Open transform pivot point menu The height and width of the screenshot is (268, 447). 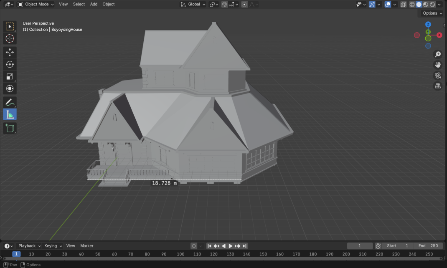[x=214, y=4]
